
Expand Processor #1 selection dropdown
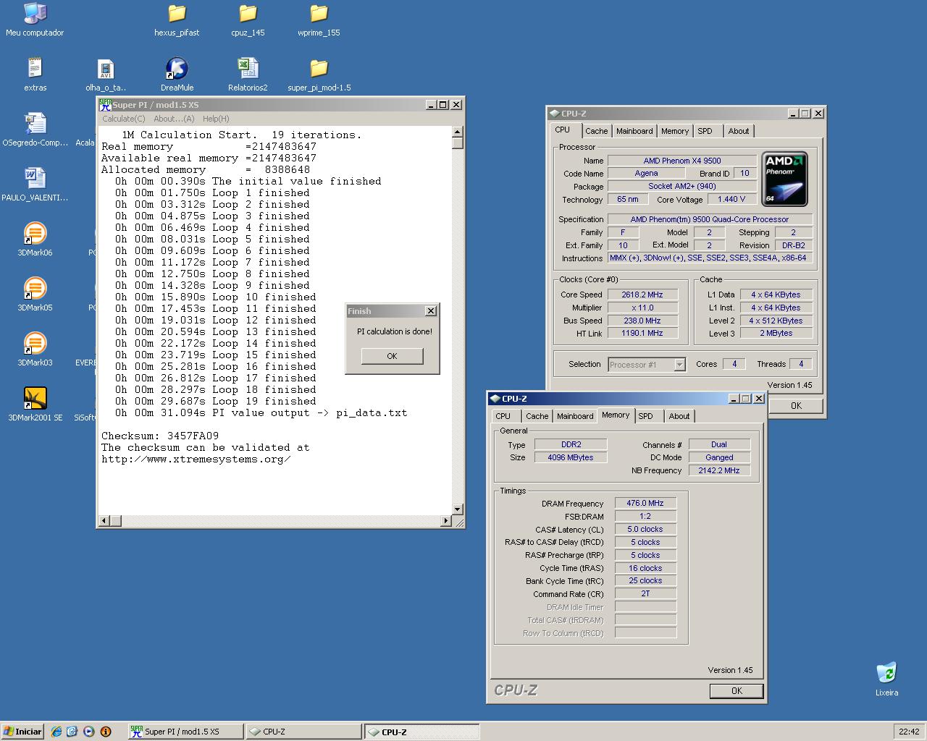(x=679, y=365)
